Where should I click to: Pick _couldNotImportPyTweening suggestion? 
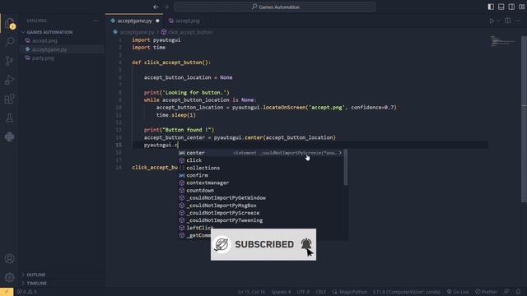[261, 220]
